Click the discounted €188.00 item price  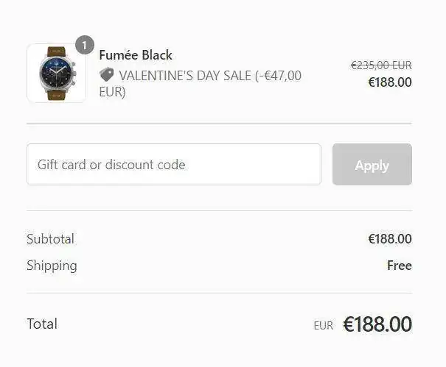(389, 82)
